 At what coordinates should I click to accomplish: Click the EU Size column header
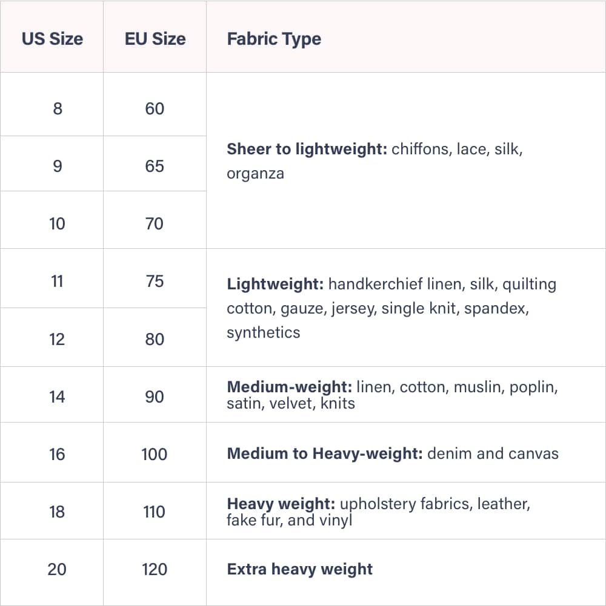click(x=155, y=39)
